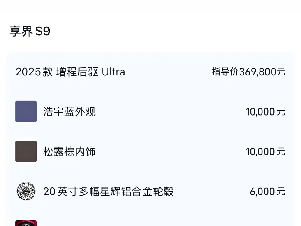Screen dimensions: 301x226
Task: Click the 指导价369,800元 guide price
Action: coord(248,72)
